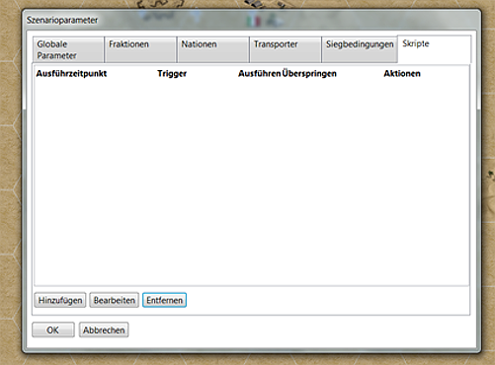The height and width of the screenshot is (365, 495).
Task: Go to the Transporter tab
Action: (286, 49)
